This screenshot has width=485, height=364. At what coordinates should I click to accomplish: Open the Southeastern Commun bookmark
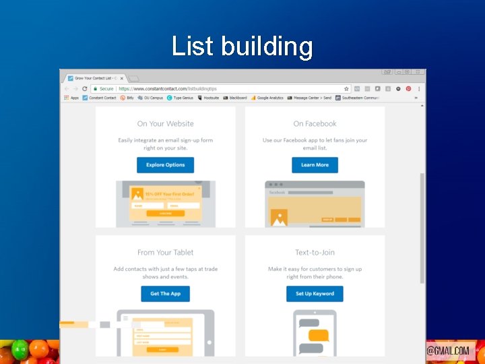click(x=357, y=98)
